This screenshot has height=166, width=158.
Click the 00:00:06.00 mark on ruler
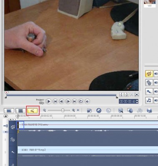click(93, 116)
